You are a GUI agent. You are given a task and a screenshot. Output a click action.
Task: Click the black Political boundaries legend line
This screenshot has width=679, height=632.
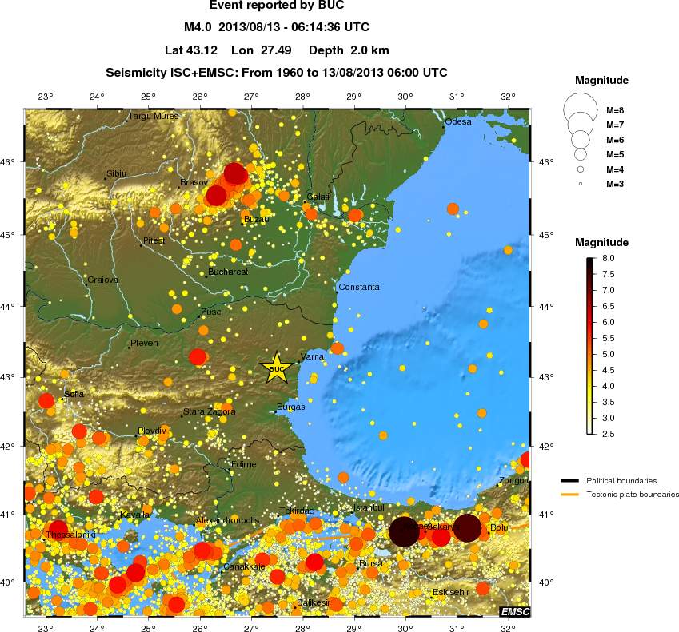pos(569,481)
